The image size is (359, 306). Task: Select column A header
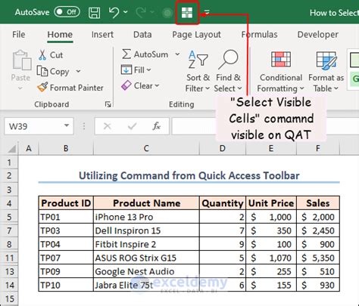point(29,148)
